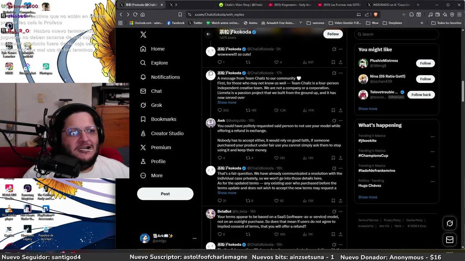Open the Samsung Magician desktop shortcut

pos(27,192)
